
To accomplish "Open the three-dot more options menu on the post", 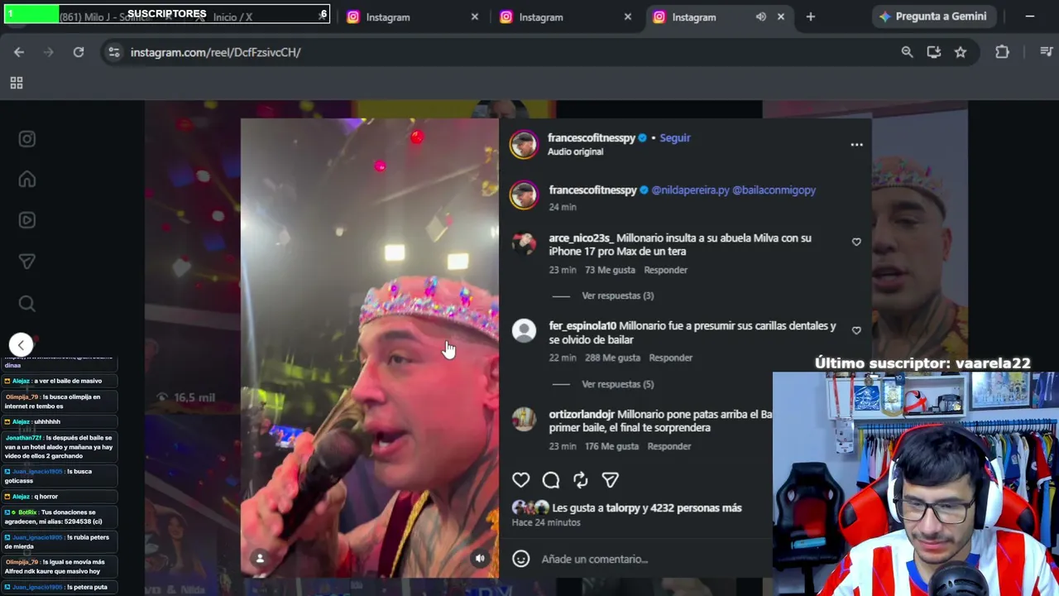I will pyautogui.click(x=856, y=144).
